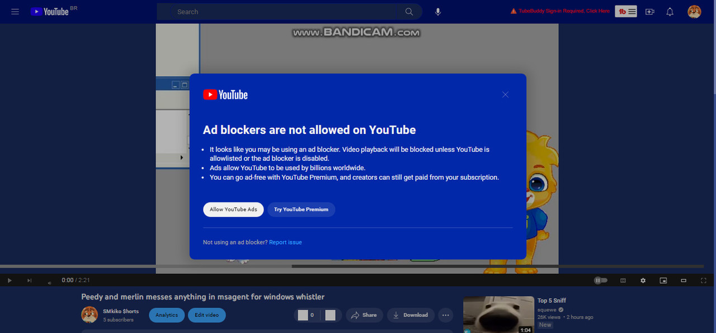This screenshot has width=716, height=333.
Task: Download the video
Action: pos(411,315)
